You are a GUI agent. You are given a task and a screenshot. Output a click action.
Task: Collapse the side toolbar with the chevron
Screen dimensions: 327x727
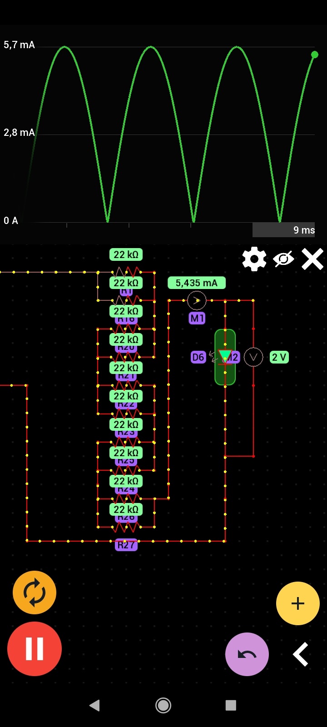(x=301, y=654)
